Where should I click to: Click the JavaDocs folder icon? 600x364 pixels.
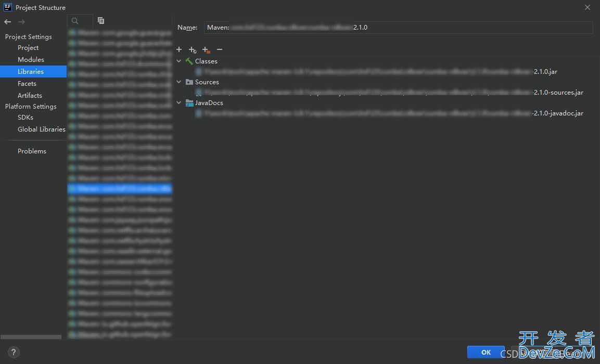click(x=189, y=103)
